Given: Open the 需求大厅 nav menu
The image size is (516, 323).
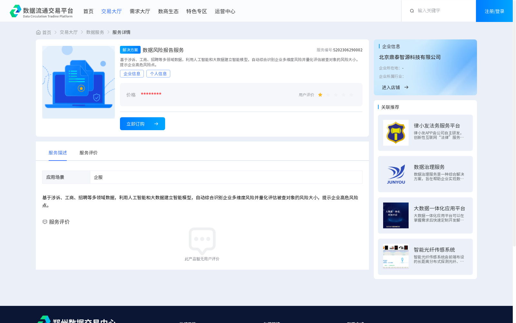Looking at the screenshot, I should [140, 11].
